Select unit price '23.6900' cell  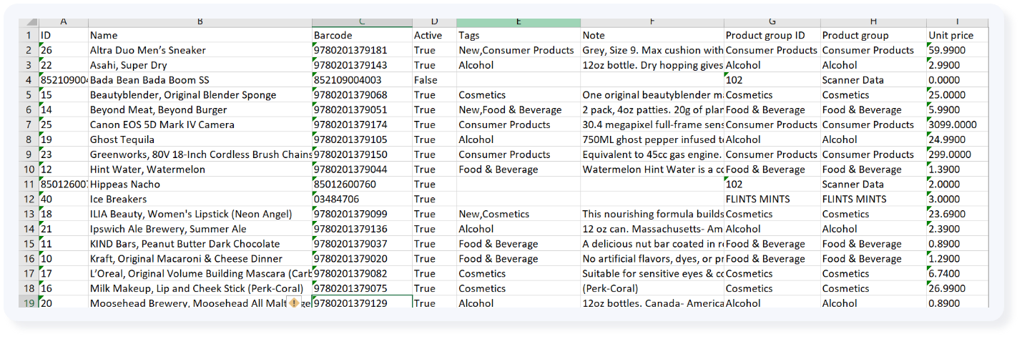click(958, 214)
